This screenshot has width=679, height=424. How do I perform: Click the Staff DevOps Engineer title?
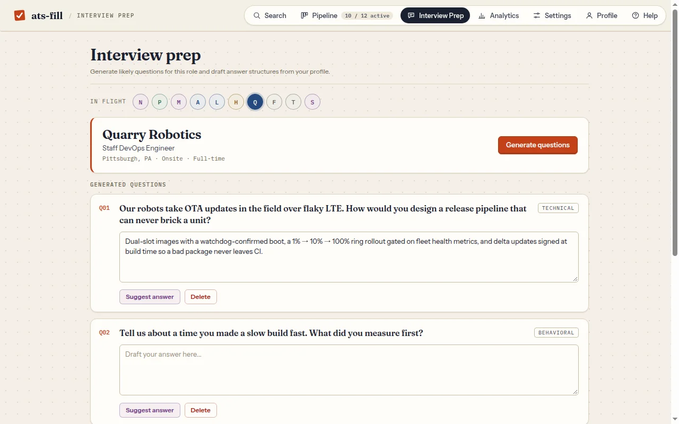(x=138, y=148)
